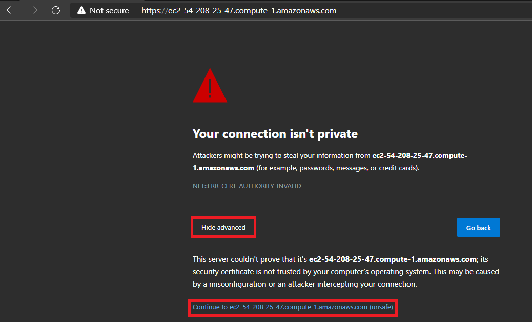Screen dimensions: 532x322
Task: Click the Not secure label
Action: click(x=109, y=10)
